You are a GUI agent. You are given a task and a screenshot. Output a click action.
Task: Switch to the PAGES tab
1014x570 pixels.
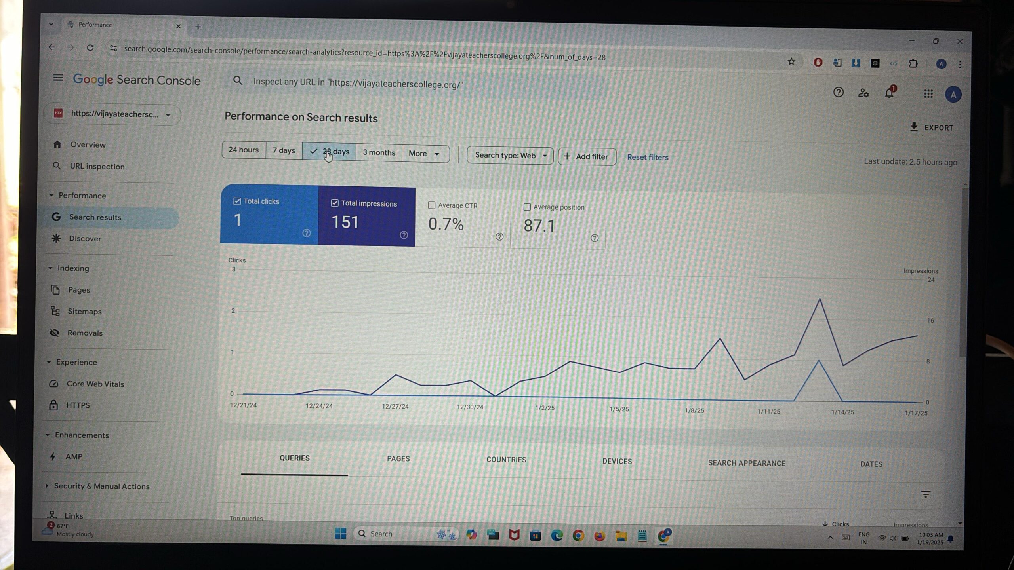[x=398, y=459]
